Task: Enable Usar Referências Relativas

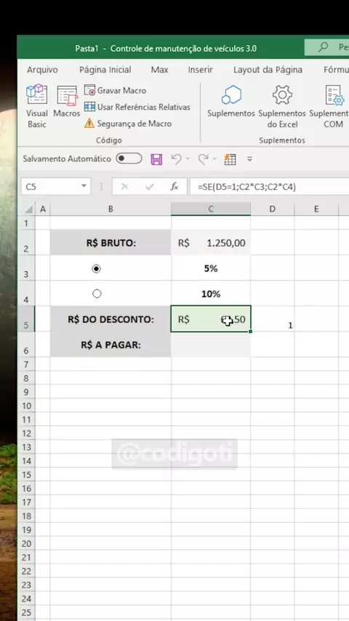Action: (137, 107)
